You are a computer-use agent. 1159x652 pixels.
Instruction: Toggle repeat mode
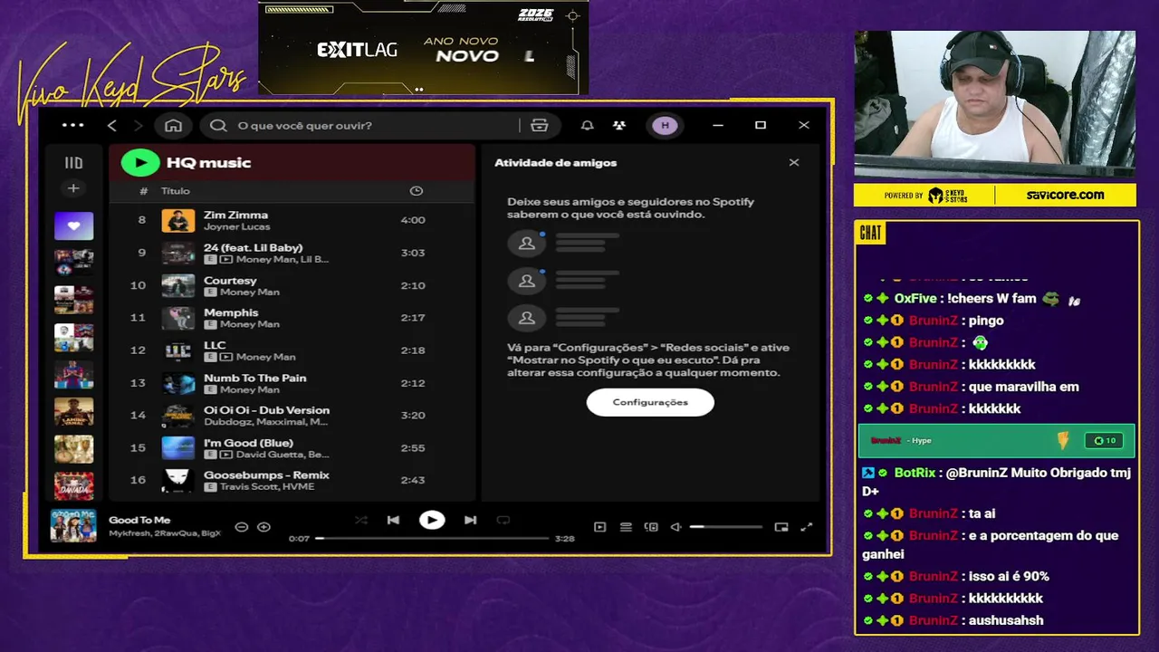503,520
